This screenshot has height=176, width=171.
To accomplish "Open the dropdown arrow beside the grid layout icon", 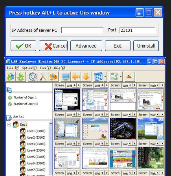I will 105,77.
